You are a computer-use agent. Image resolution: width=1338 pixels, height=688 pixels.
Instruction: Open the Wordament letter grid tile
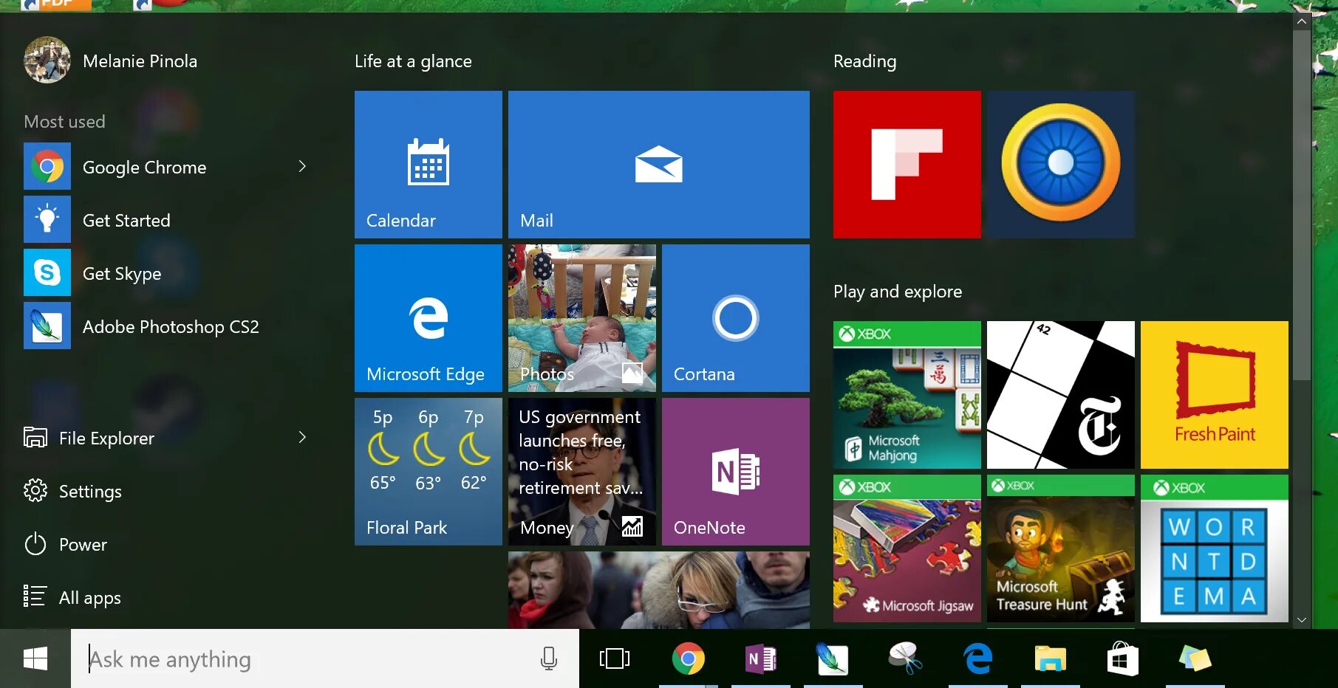[1215, 548]
